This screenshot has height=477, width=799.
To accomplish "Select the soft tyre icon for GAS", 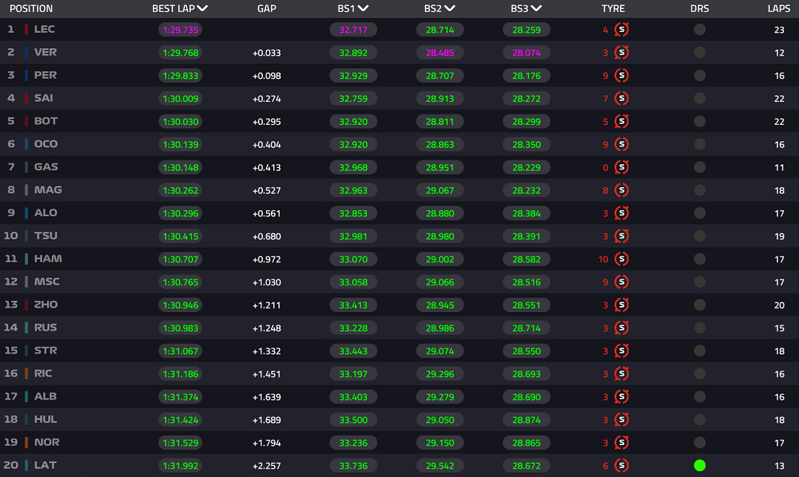I will 622,167.
